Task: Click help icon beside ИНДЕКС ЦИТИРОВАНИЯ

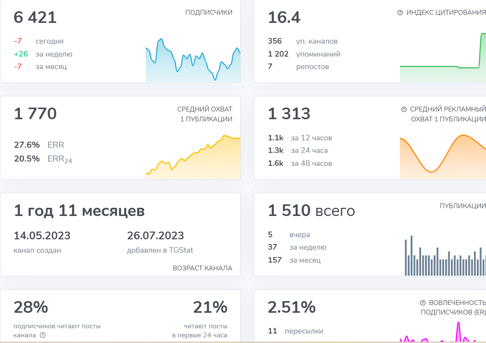Action: pos(400,13)
